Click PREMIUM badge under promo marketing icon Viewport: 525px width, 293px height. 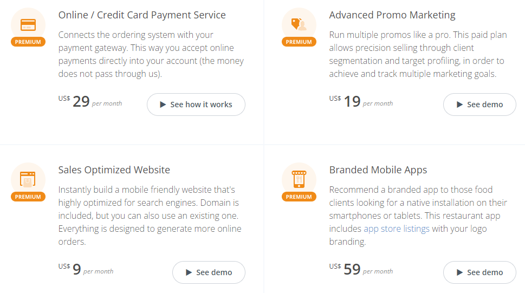tap(299, 42)
